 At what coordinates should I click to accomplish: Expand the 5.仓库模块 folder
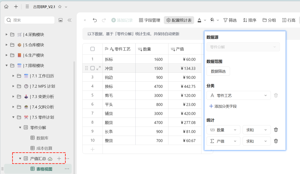pyautogui.click(x=6, y=45)
